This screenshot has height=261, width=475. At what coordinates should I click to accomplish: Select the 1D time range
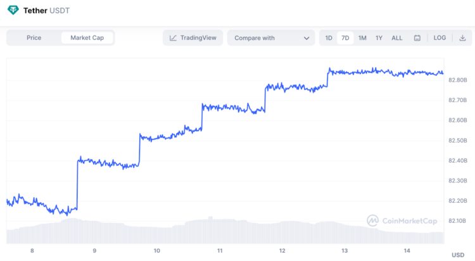pyautogui.click(x=329, y=38)
